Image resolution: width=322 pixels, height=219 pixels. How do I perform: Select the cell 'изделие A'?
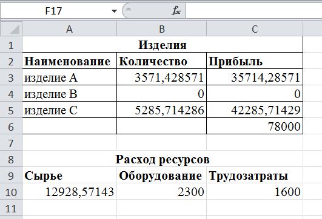(x=69, y=77)
